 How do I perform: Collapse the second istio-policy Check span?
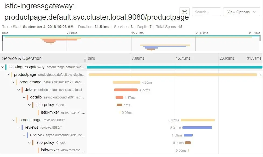pos(29,142)
